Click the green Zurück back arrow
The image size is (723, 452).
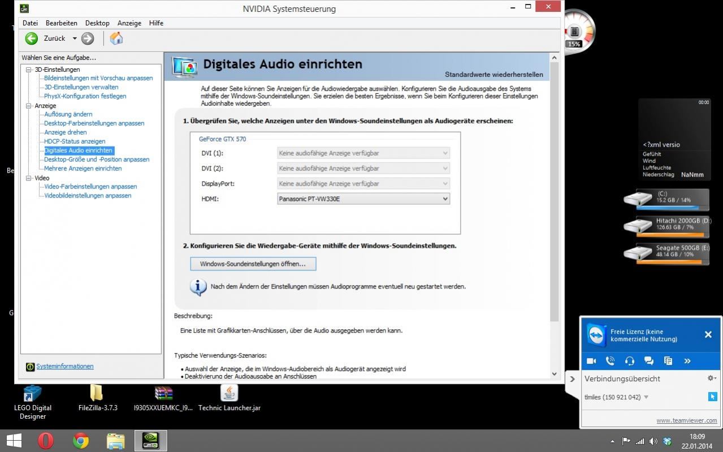click(32, 38)
